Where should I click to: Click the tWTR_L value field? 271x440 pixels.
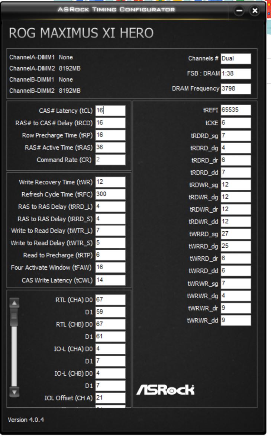(110, 231)
